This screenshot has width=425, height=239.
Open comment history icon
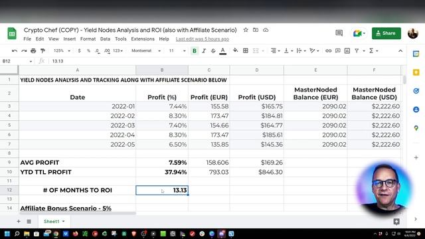coord(339,33)
